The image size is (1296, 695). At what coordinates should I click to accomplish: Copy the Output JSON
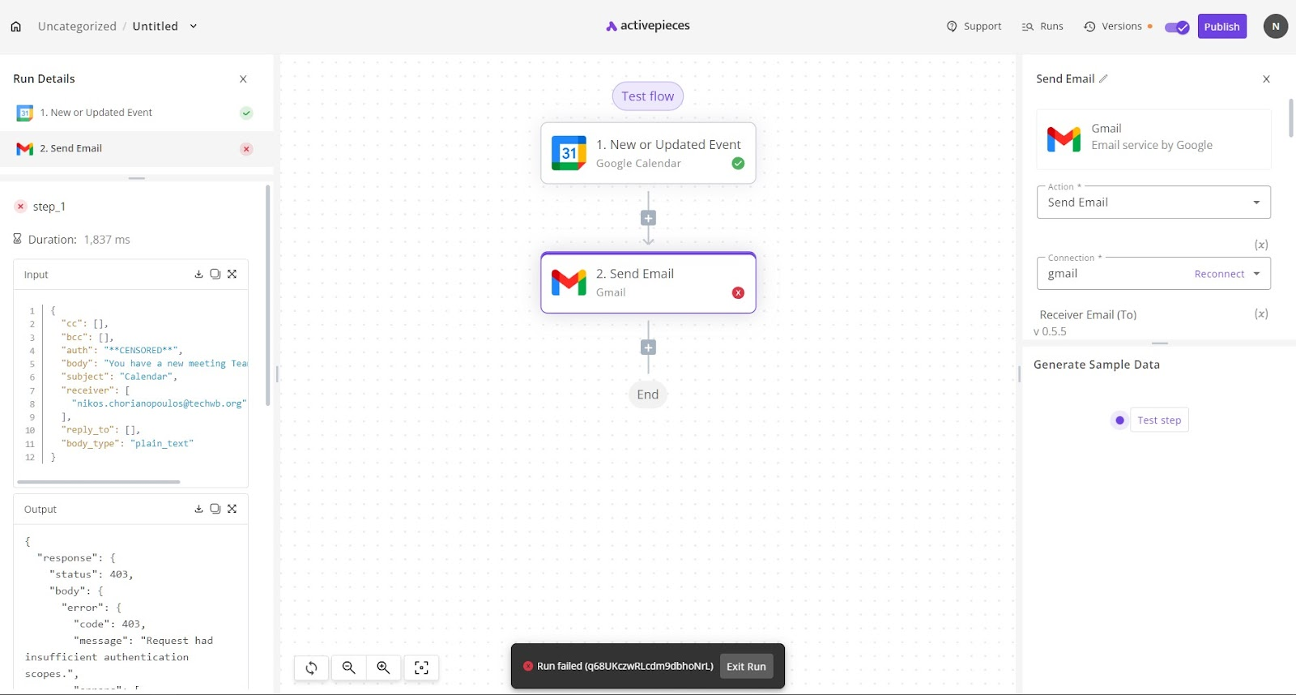(215, 509)
